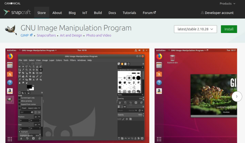Viewport: 245px width, 143px height.
Task: Toggle the Fixed checkbox in Crop options
Action: (x=19, y=108)
